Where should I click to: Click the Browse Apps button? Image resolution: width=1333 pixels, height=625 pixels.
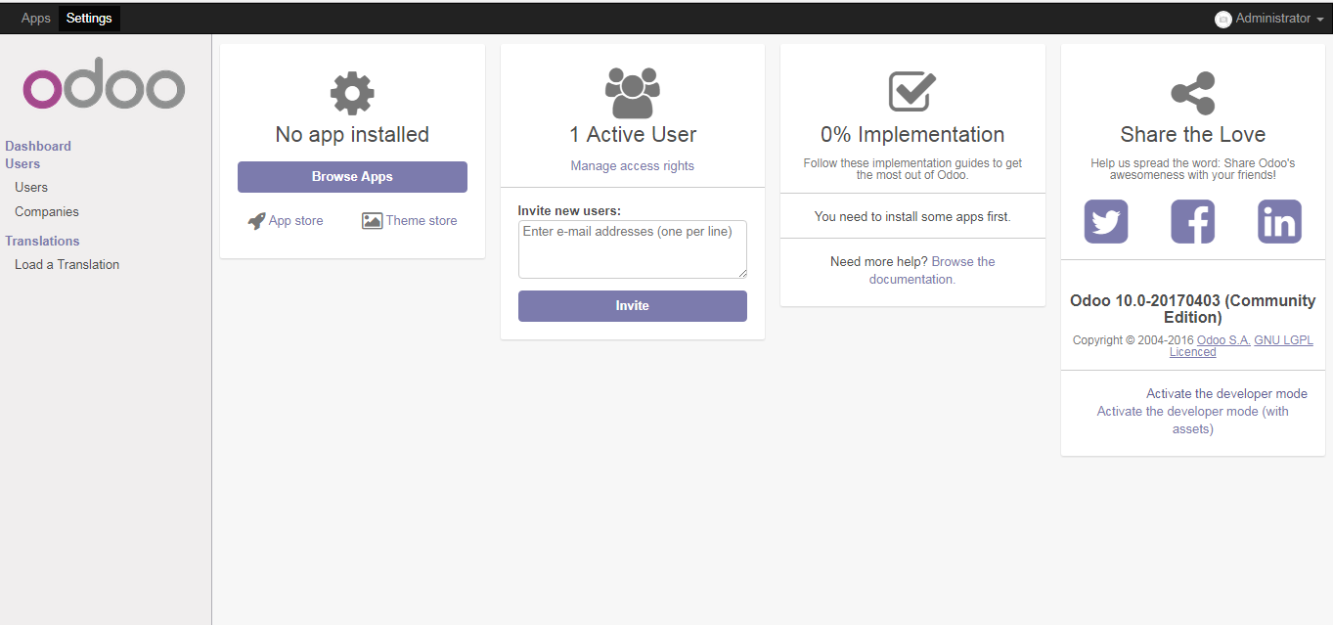tap(351, 176)
